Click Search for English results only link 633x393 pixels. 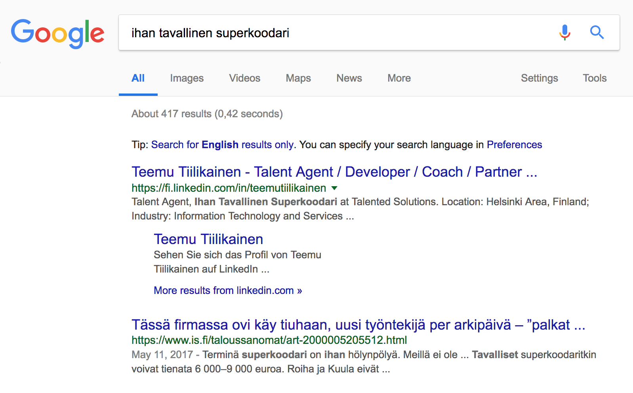[222, 145]
